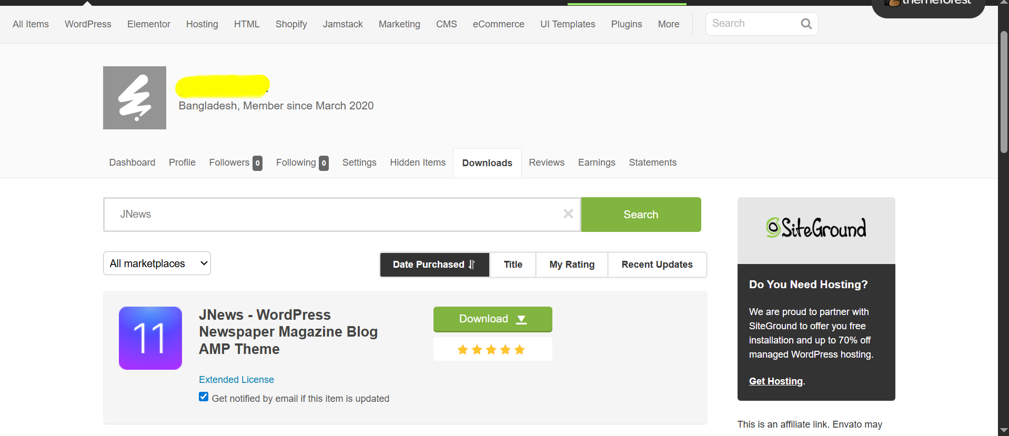Sort downloads by Title
Screen dimensions: 1009x436
click(513, 265)
